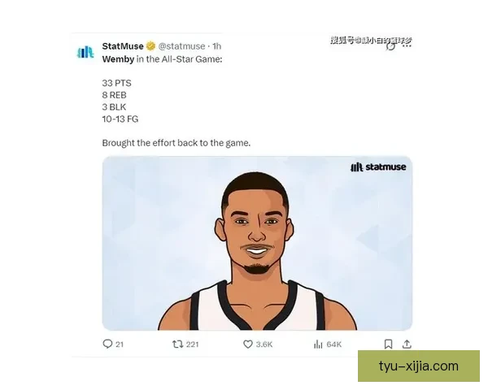Like the tweet with heart icon

248,344
